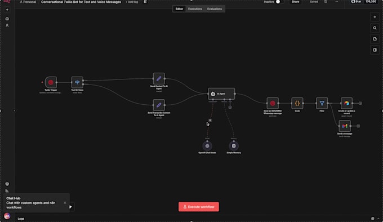Switch to the Evaluations tab

tap(215, 9)
